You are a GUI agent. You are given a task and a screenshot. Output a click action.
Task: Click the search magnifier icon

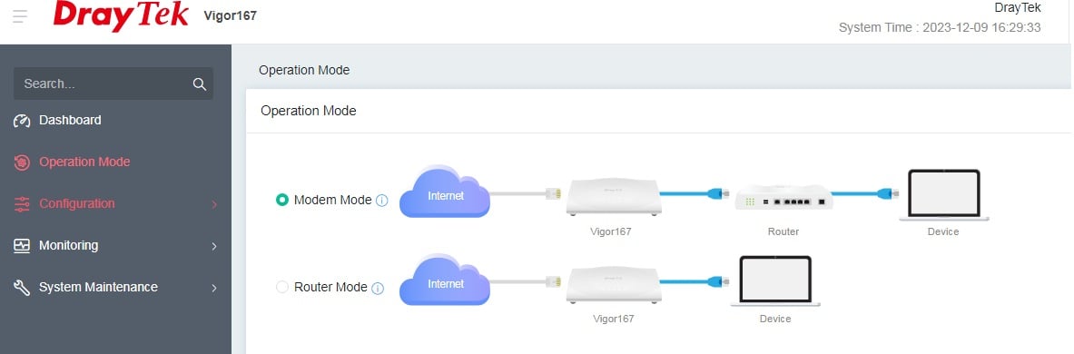200,84
